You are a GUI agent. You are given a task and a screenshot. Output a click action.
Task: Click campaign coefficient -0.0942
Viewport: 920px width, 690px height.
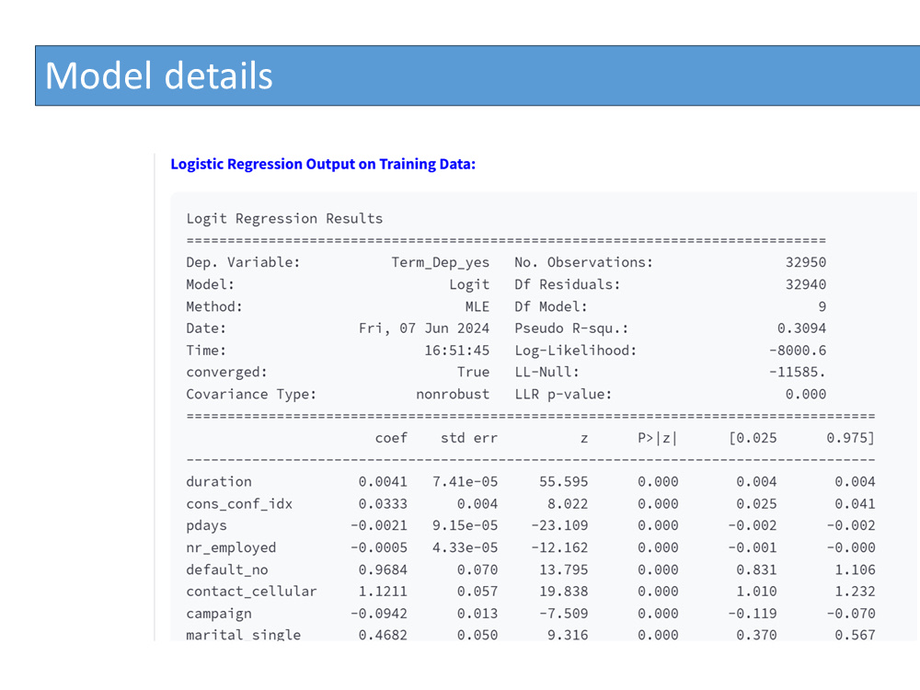[x=379, y=614]
